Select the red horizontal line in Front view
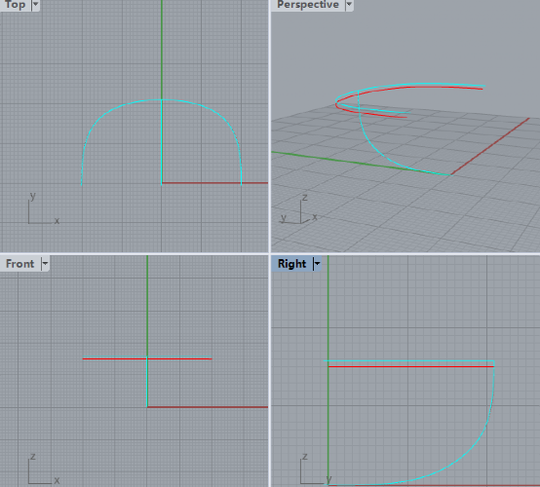 [x=179, y=359]
